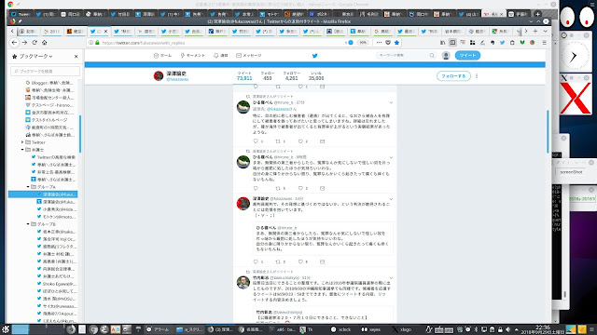Screen dimensions: 597x335
Task: Click the taskbar clock showing 22:36
Action: pyautogui.click(x=543, y=328)
